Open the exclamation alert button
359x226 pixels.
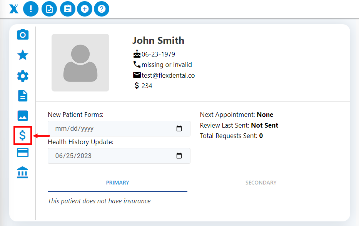click(31, 9)
